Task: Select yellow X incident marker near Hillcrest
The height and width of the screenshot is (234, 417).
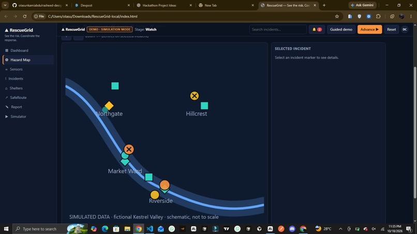Action: (195, 96)
